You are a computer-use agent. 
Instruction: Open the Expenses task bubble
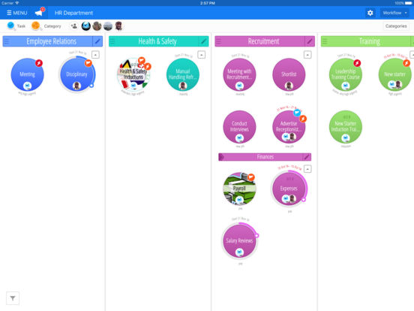point(289,189)
